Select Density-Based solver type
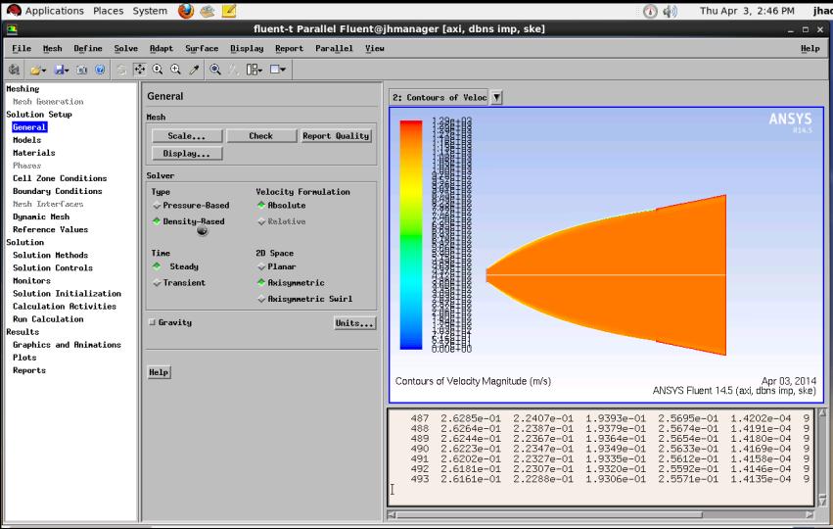This screenshot has width=833, height=529. [189, 221]
